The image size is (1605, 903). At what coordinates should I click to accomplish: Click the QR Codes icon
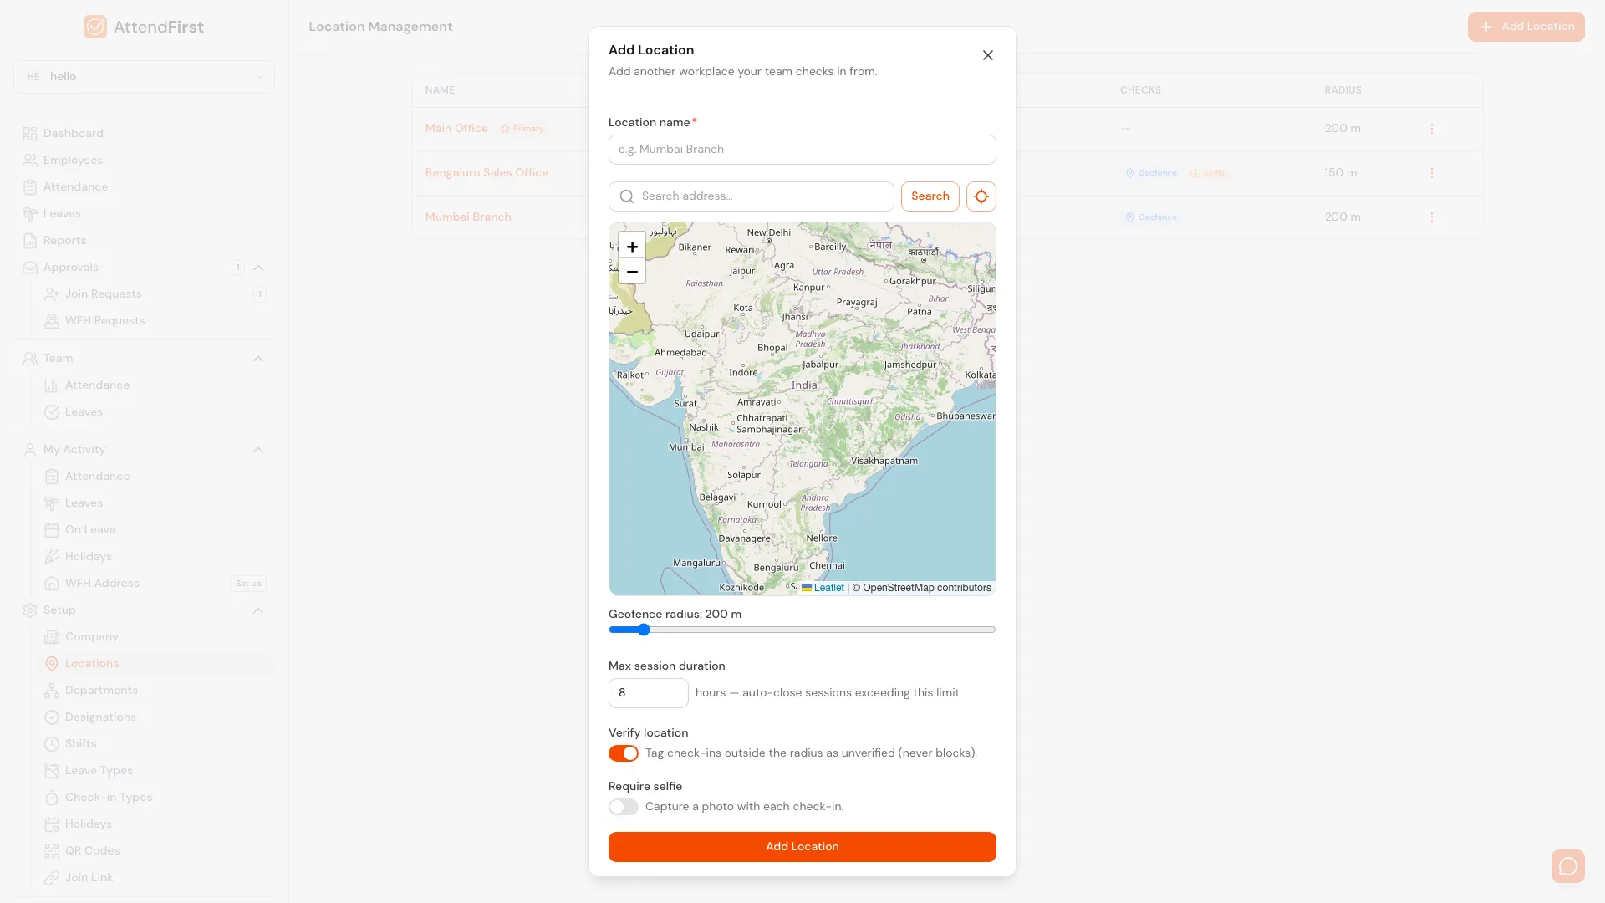pos(52,851)
